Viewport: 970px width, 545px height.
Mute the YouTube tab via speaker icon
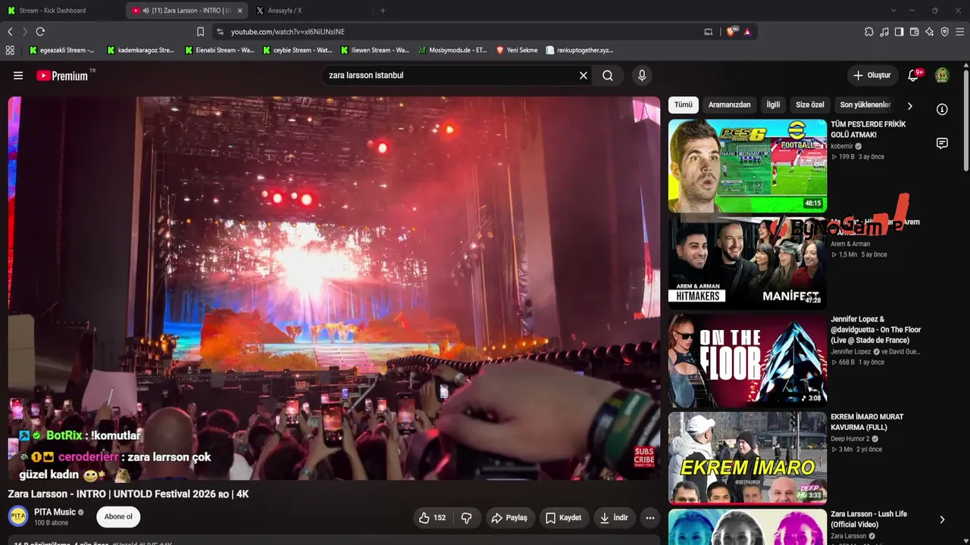(x=145, y=11)
